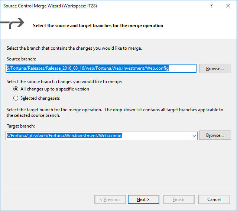Focus the Source branch path text field
The image size is (237, 211).
pyautogui.click(x=100, y=68)
